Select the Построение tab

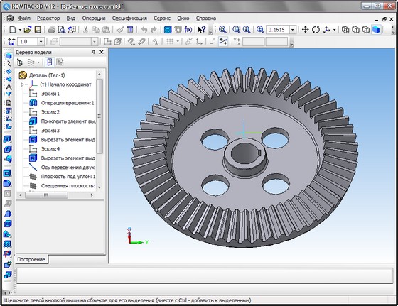[x=31, y=260]
